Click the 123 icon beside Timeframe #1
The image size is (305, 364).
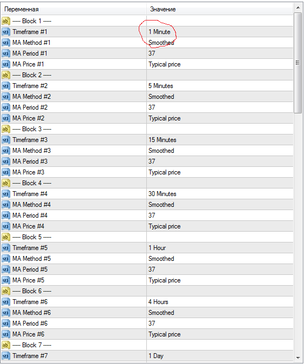tap(6, 32)
